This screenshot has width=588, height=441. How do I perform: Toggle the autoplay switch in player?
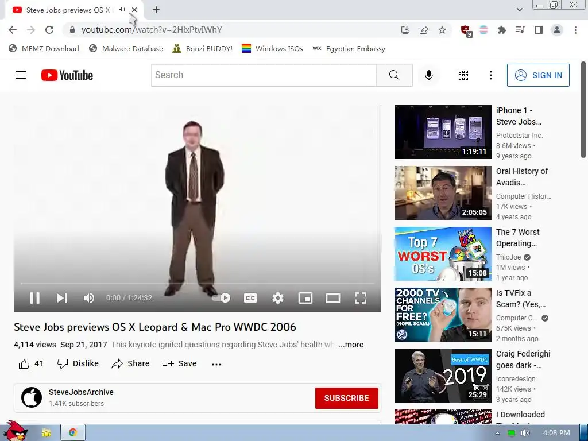point(221,298)
